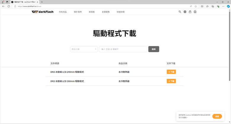
Task: Open the browser essentials heart icon
Action: [218, 6]
